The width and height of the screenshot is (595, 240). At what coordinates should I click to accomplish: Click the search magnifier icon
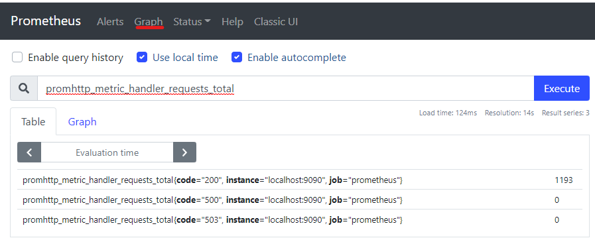[x=23, y=88]
